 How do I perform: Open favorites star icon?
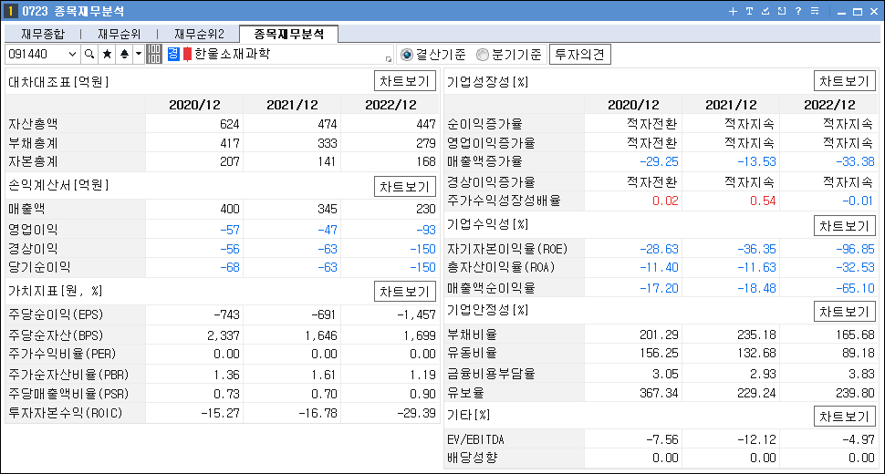pos(107,54)
